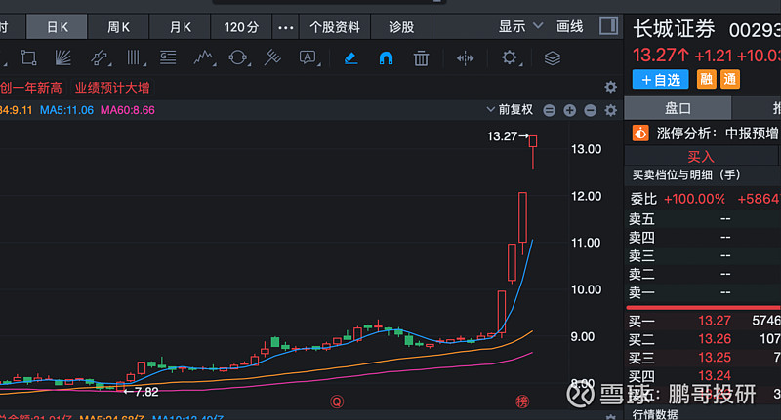
Task: Click the MA5:11.06 indicator label
Action: (66, 110)
